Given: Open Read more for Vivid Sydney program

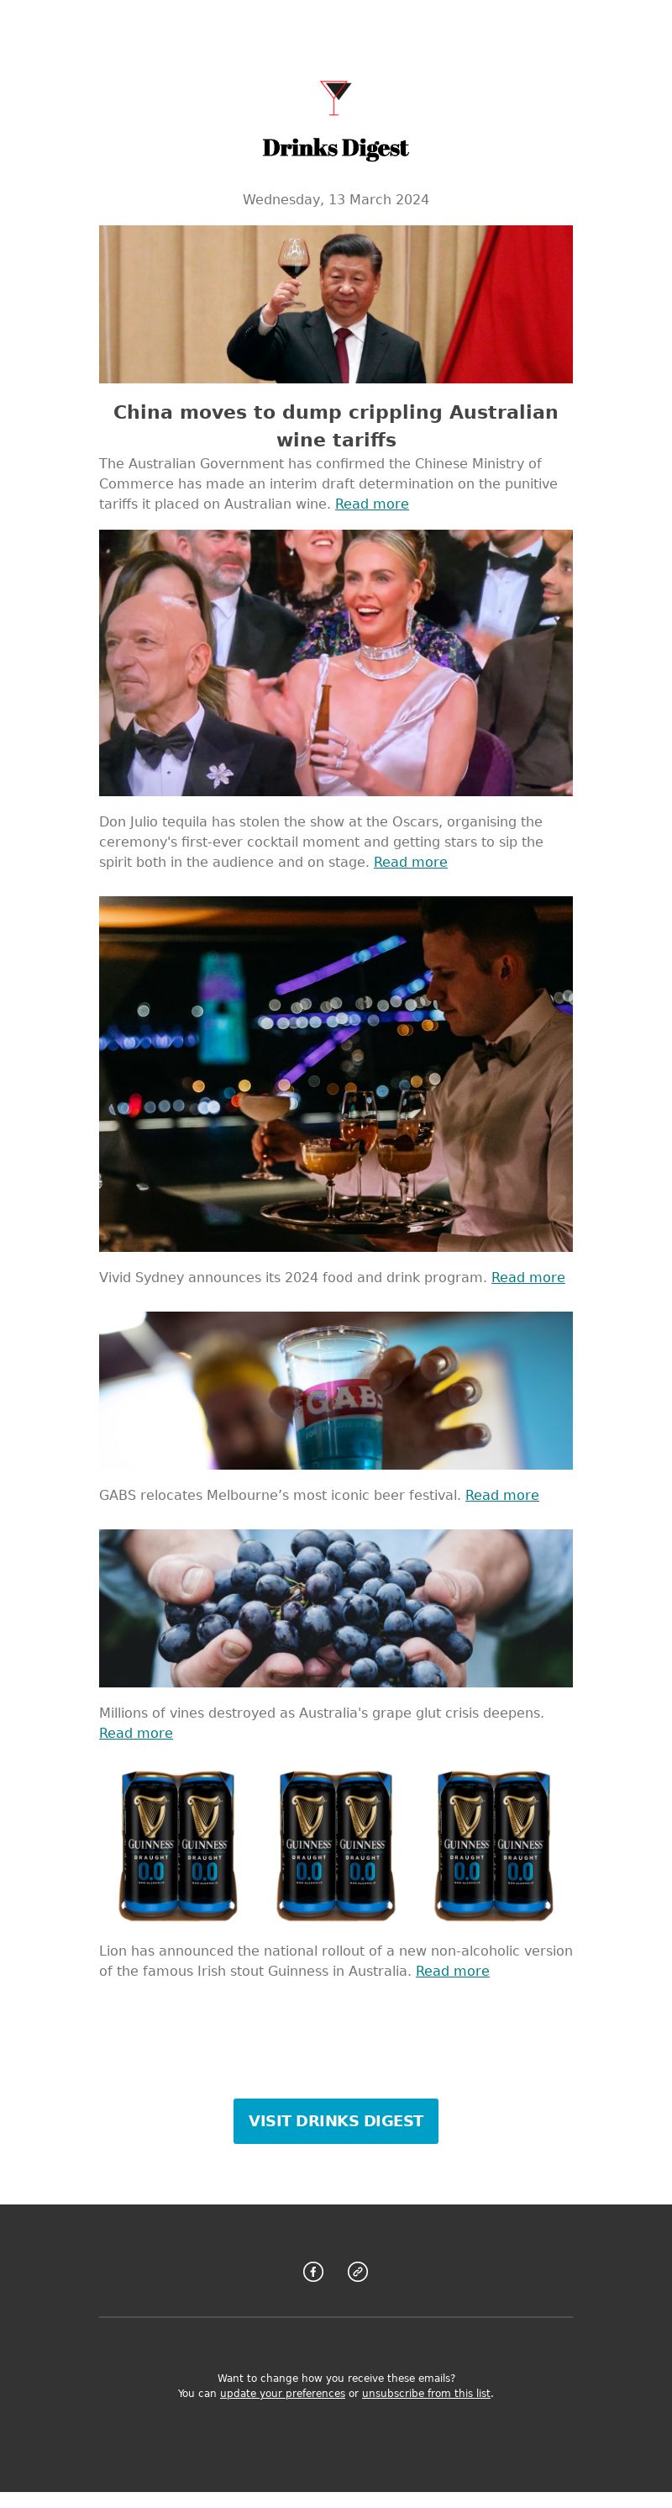Looking at the screenshot, I should [528, 1277].
